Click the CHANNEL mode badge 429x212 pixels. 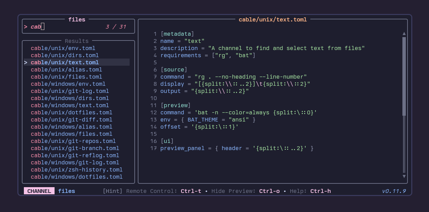point(39,191)
